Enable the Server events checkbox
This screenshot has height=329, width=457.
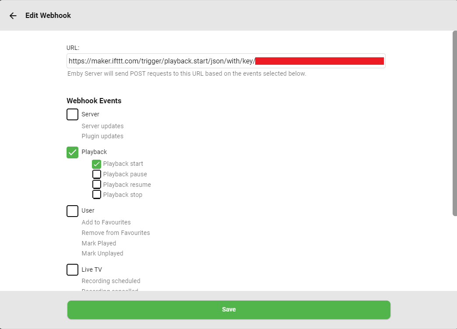(72, 114)
